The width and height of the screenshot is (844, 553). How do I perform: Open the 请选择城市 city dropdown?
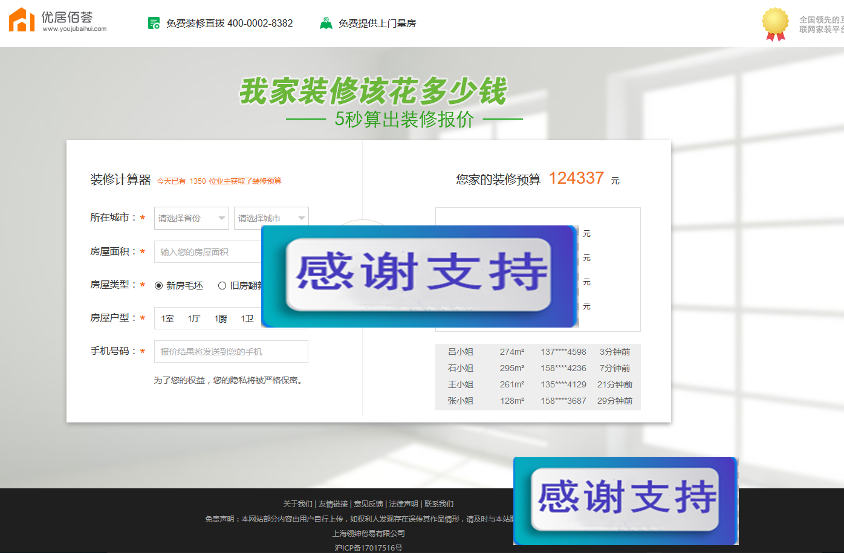point(271,218)
